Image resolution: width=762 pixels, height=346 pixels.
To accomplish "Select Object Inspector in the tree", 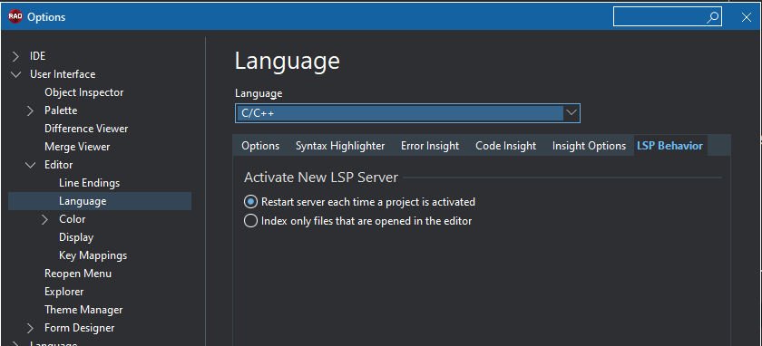I will tap(84, 92).
